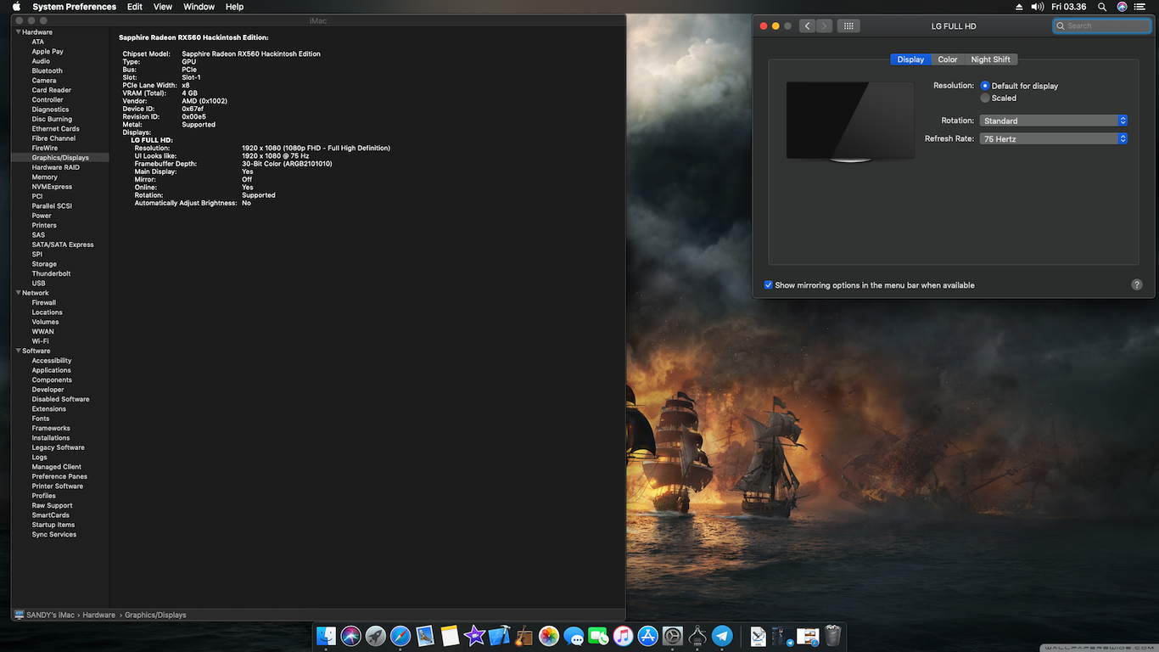Open the Window menu
Viewport: 1159px width, 652px height.
pyautogui.click(x=199, y=6)
